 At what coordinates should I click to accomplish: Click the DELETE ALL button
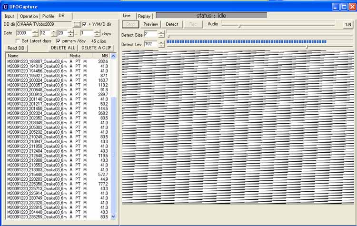pyautogui.click(x=63, y=48)
